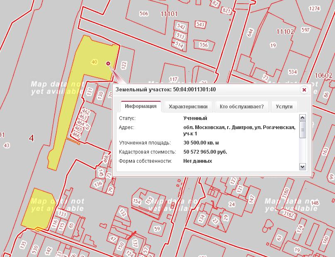Screen dimensions: 335x257
Task: Click the cadastral value 50 572 965.00 руб.
Action: coord(205,152)
